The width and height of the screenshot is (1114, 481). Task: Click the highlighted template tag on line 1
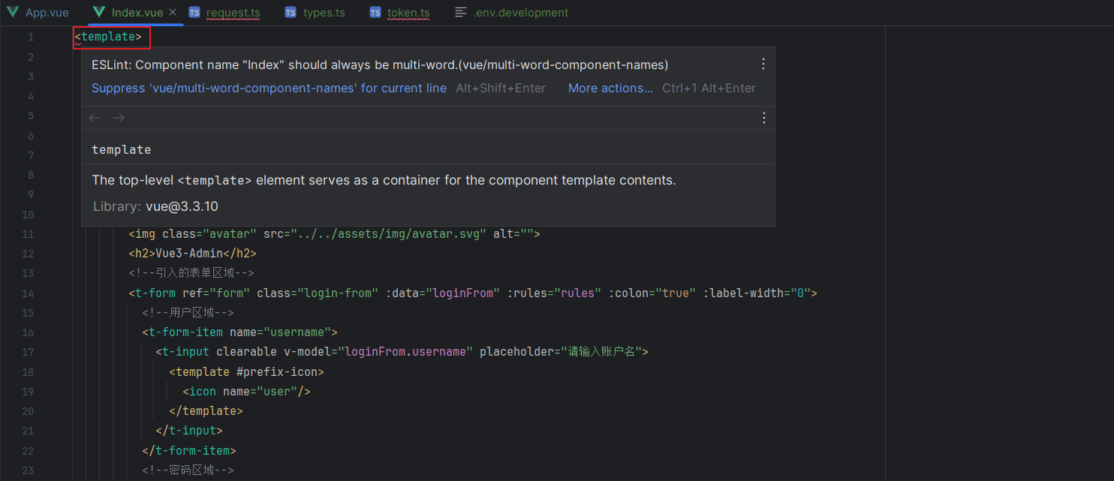click(111, 37)
